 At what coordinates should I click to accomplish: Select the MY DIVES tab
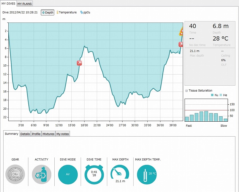pyautogui.click(x=8, y=4)
